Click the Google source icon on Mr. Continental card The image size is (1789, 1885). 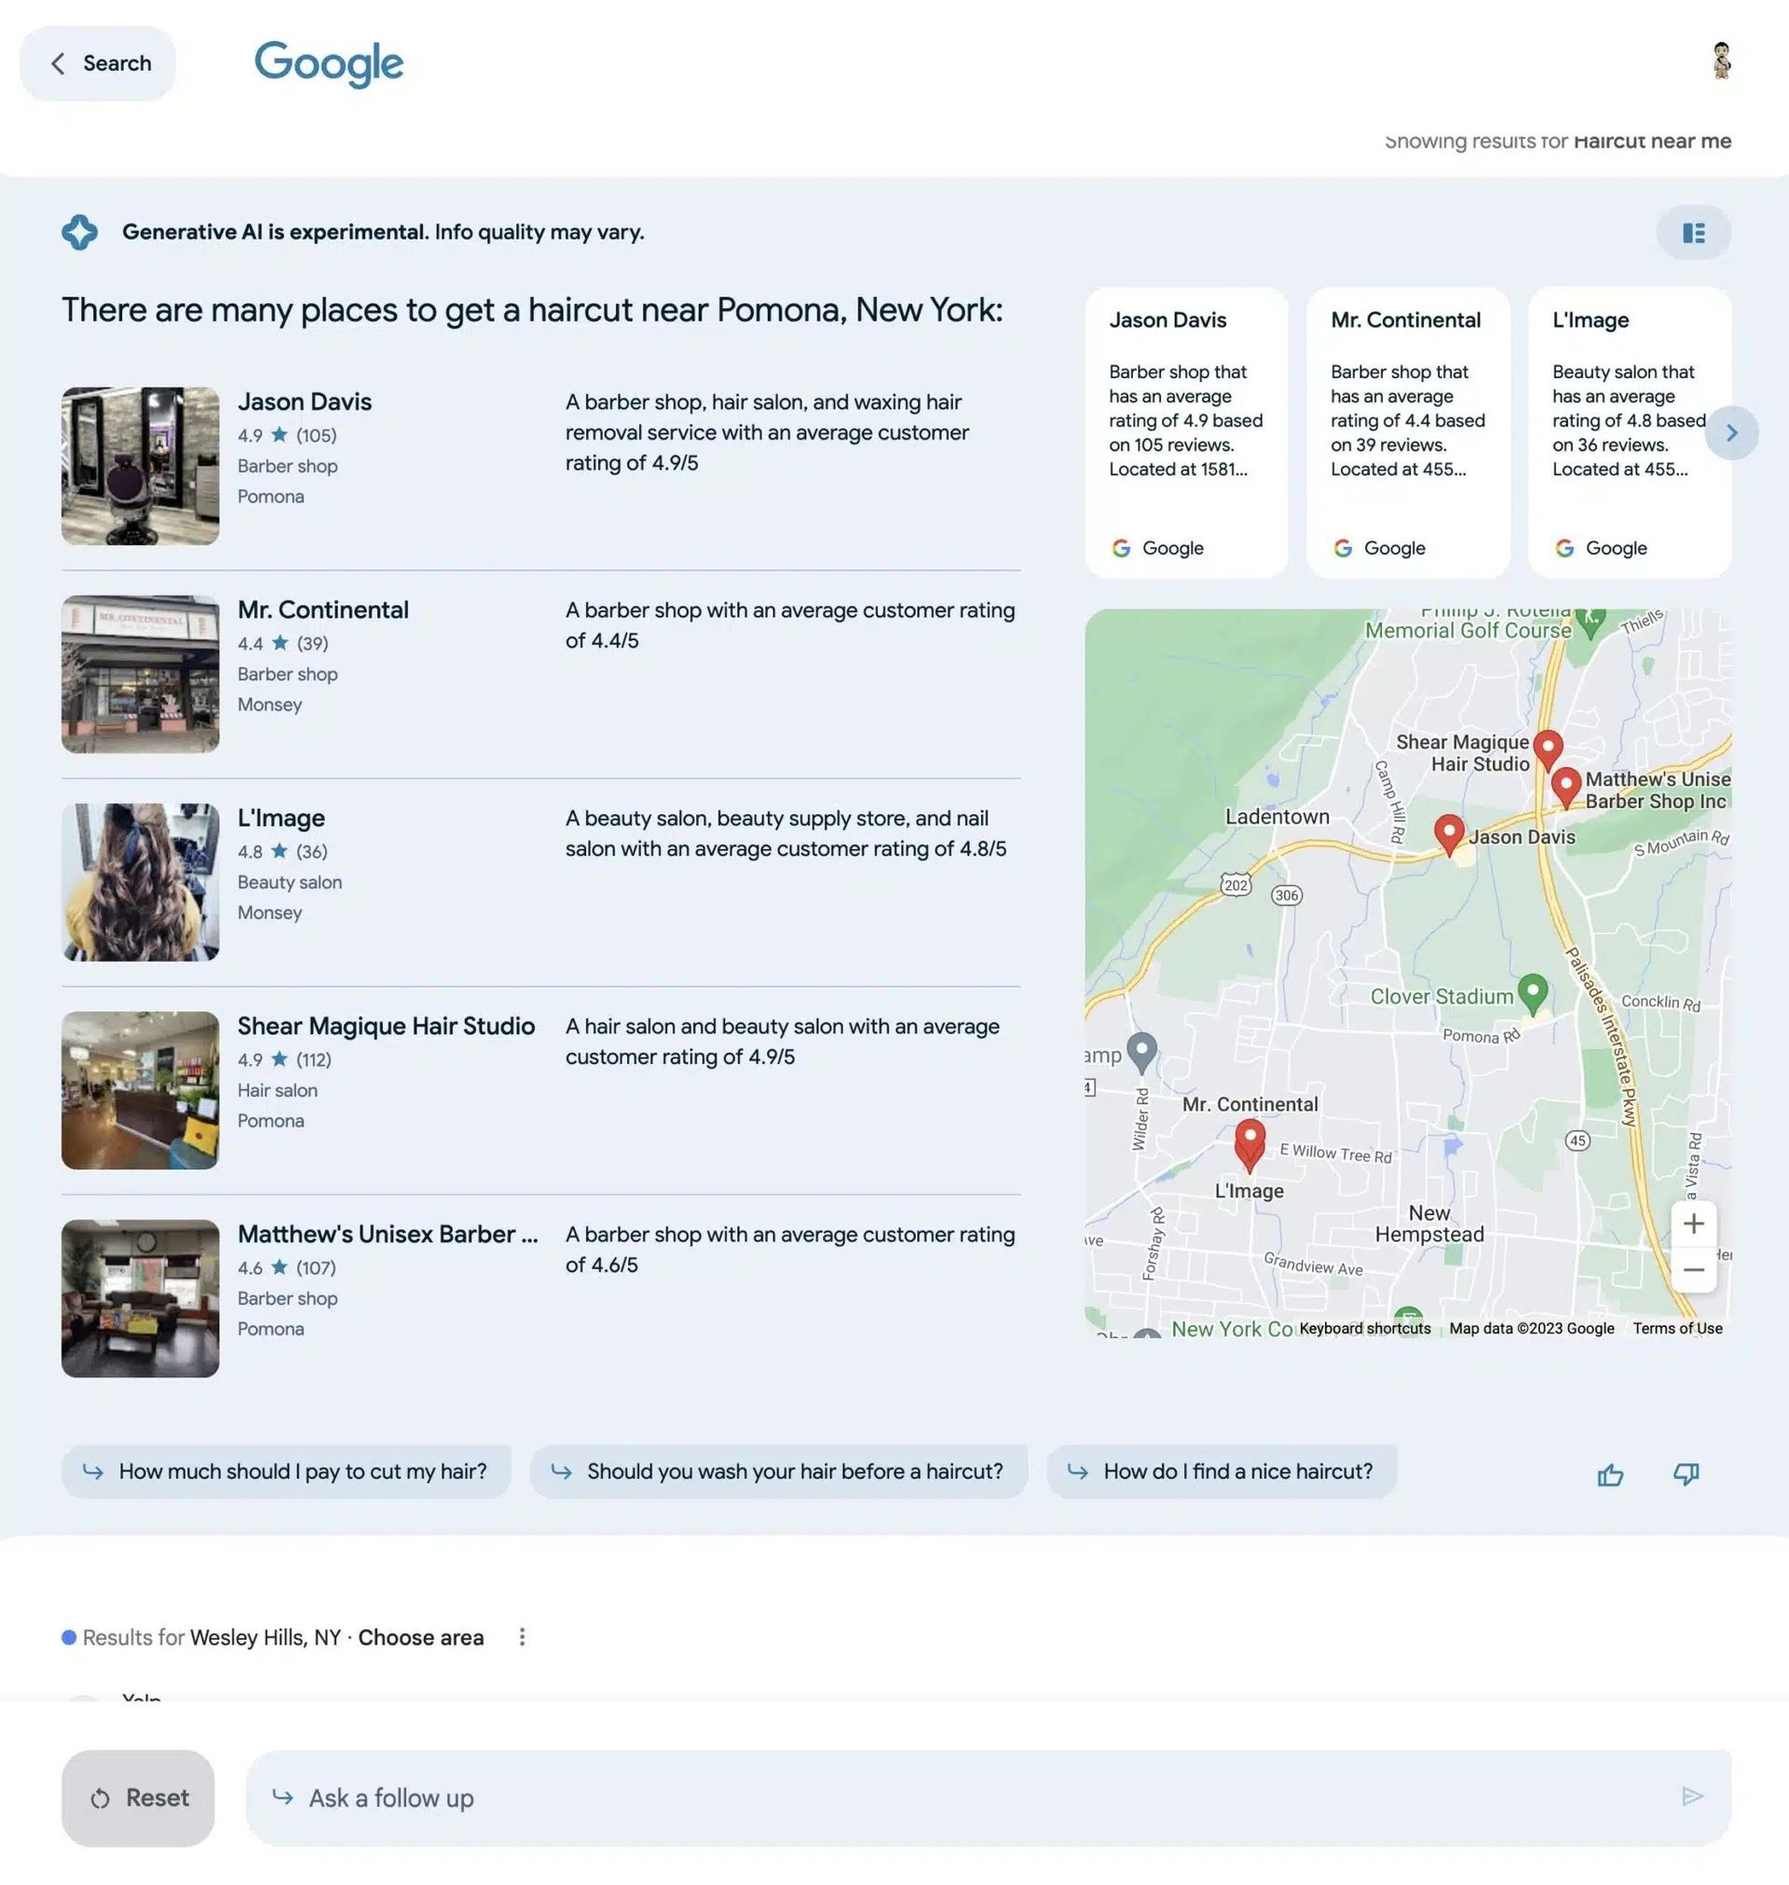[1343, 547]
